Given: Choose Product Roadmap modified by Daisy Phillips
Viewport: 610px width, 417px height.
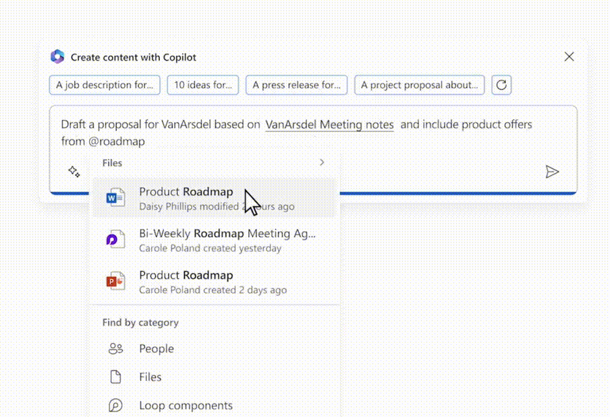Looking at the screenshot, I should pyautogui.click(x=186, y=192).
